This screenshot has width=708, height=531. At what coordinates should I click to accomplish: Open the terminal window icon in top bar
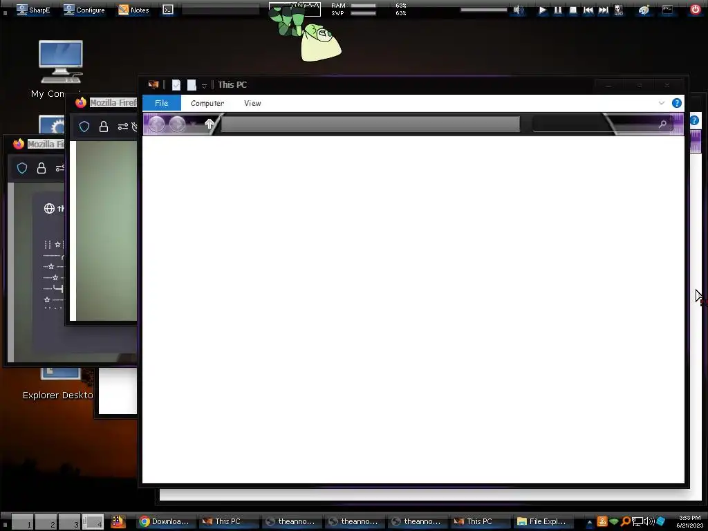pyautogui.click(x=667, y=10)
